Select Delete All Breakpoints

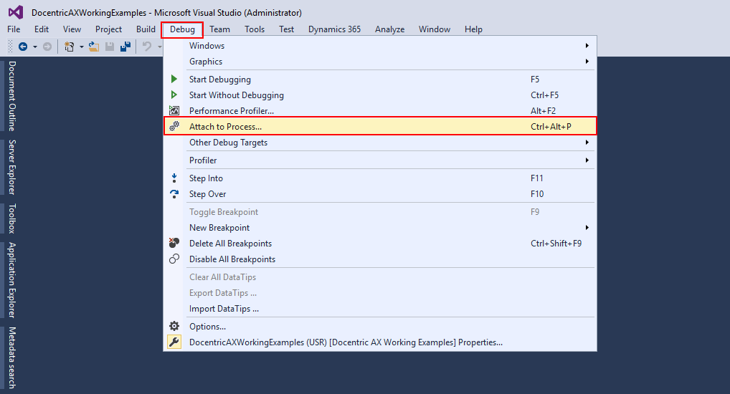pos(380,244)
